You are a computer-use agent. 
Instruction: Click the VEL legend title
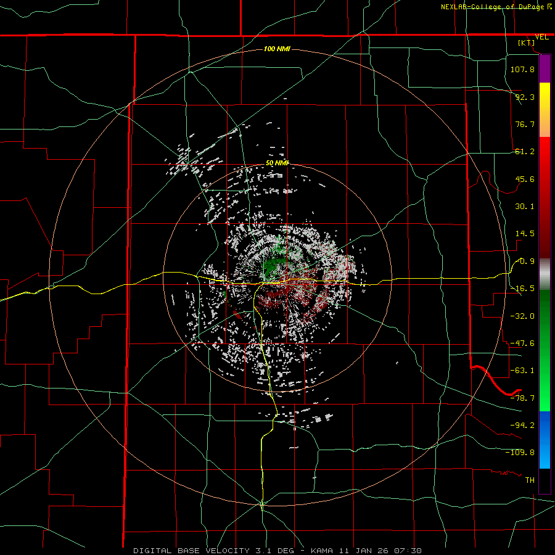point(541,37)
